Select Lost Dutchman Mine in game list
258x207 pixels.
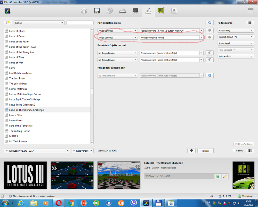[47, 73]
